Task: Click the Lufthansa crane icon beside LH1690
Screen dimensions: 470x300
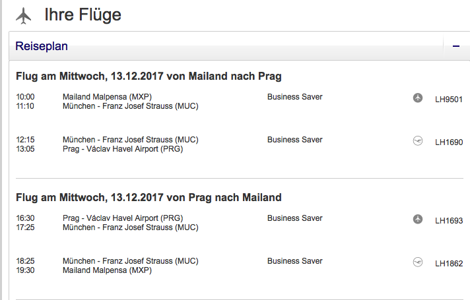Action: click(x=417, y=140)
